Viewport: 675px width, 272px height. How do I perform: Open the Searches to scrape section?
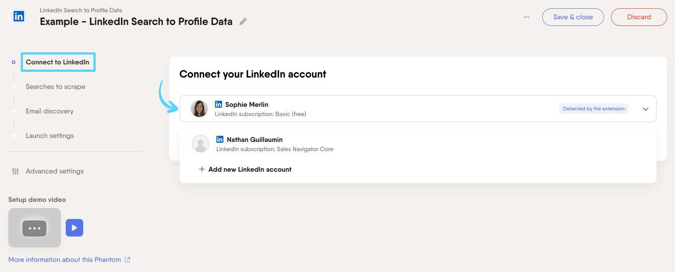click(x=56, y=86)
